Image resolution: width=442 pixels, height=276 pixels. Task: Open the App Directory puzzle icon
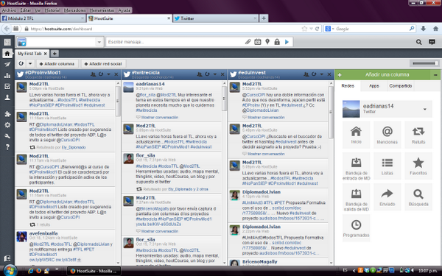click(x=7, y=114)
